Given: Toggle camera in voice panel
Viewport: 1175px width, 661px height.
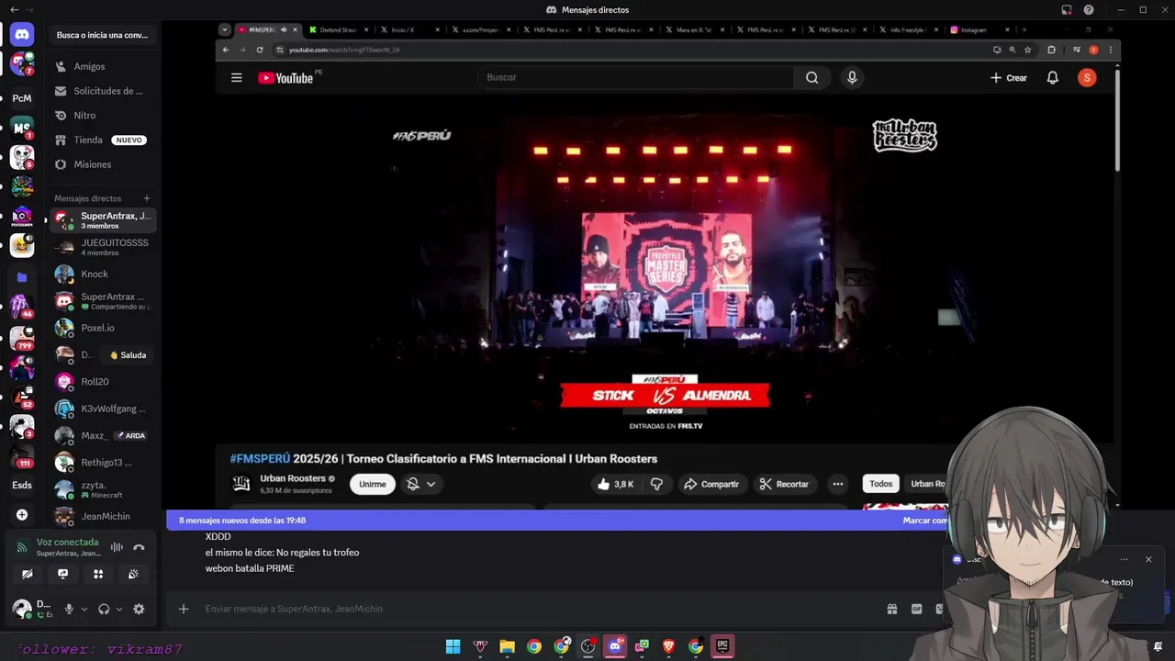Looking at the screenshot, I should (x=28, y=574).
